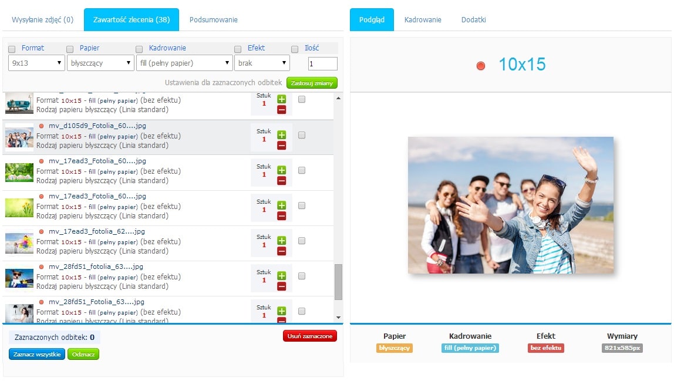Screen dimensions: 674x381
Task: Click the Zaznacz wszystkie button
Action: pos(37,355)
